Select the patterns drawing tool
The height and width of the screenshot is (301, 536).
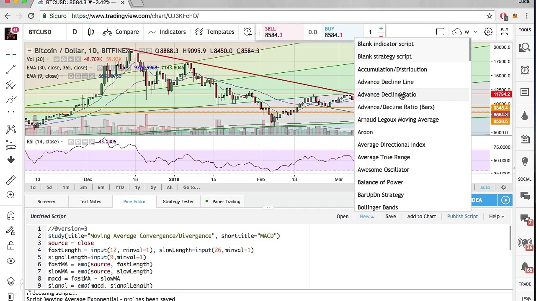point(11,130)
